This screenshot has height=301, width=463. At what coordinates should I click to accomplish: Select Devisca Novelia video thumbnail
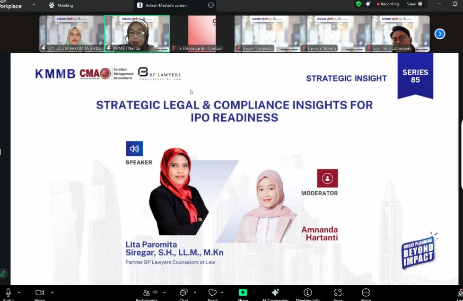[x=332, y=33]
